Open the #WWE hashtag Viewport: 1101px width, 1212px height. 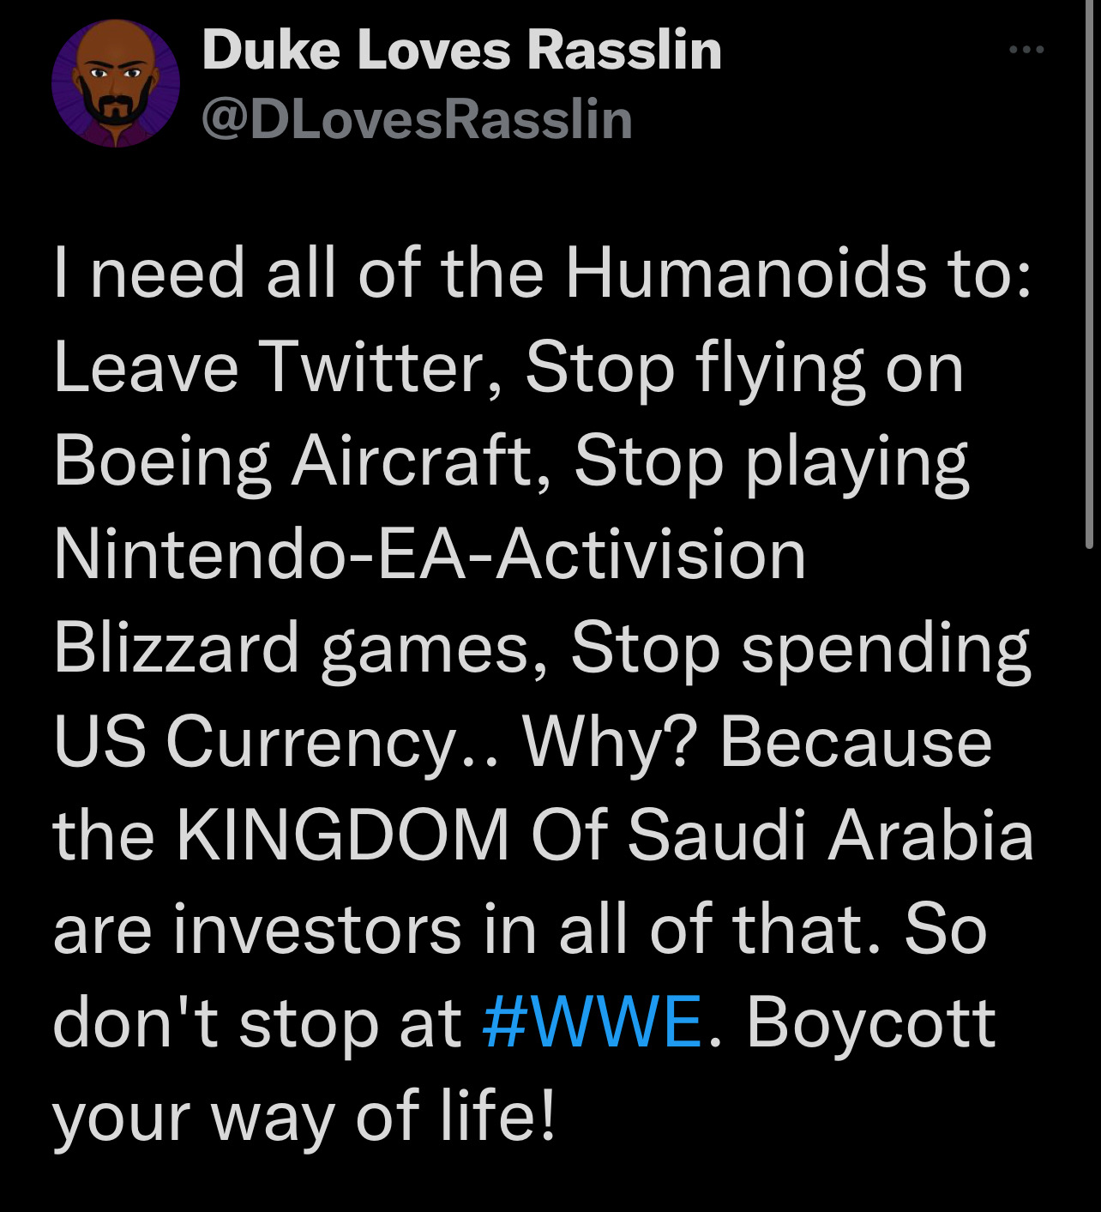tap(593, 1022)
